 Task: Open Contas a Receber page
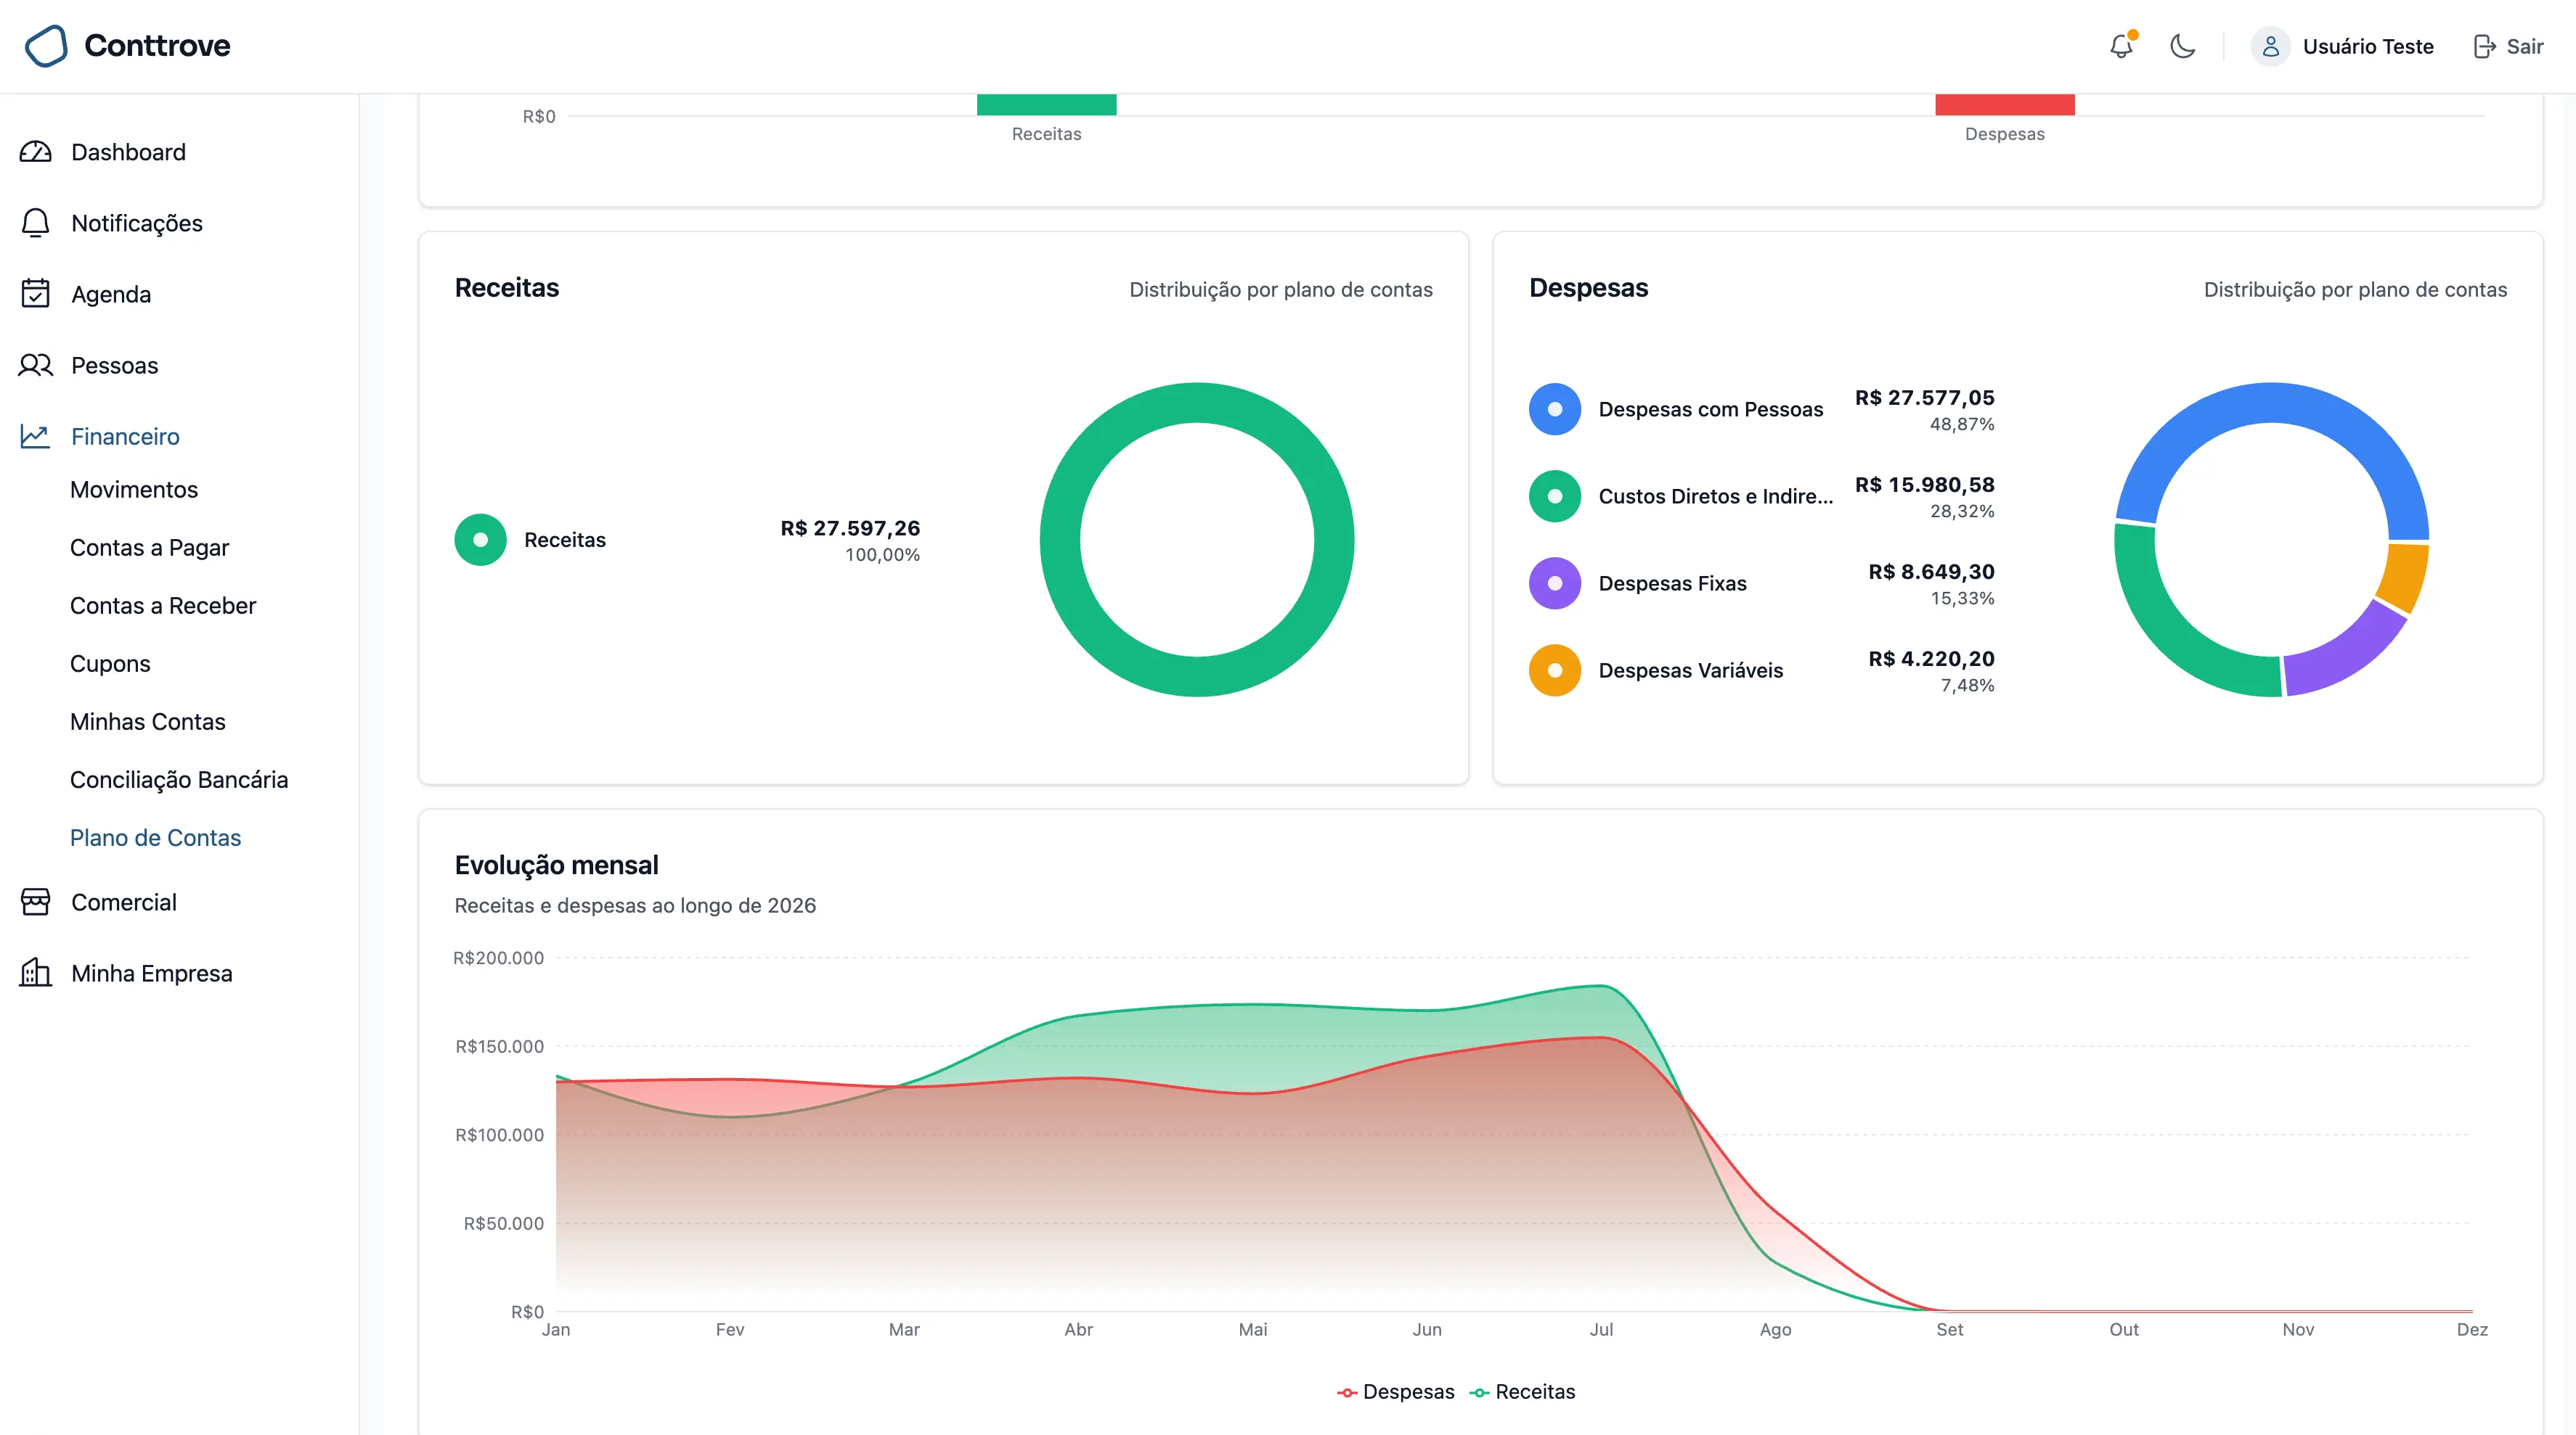pyautogui.click(x=163, y=606)
